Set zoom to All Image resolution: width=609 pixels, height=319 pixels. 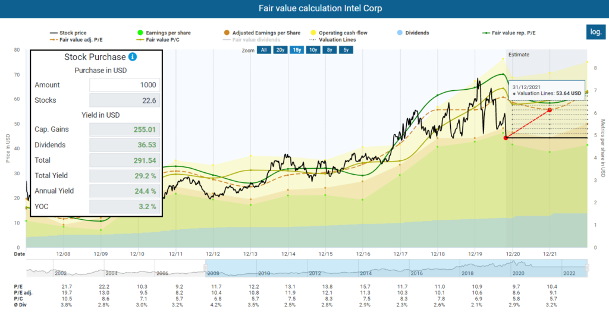pos(263,50)
